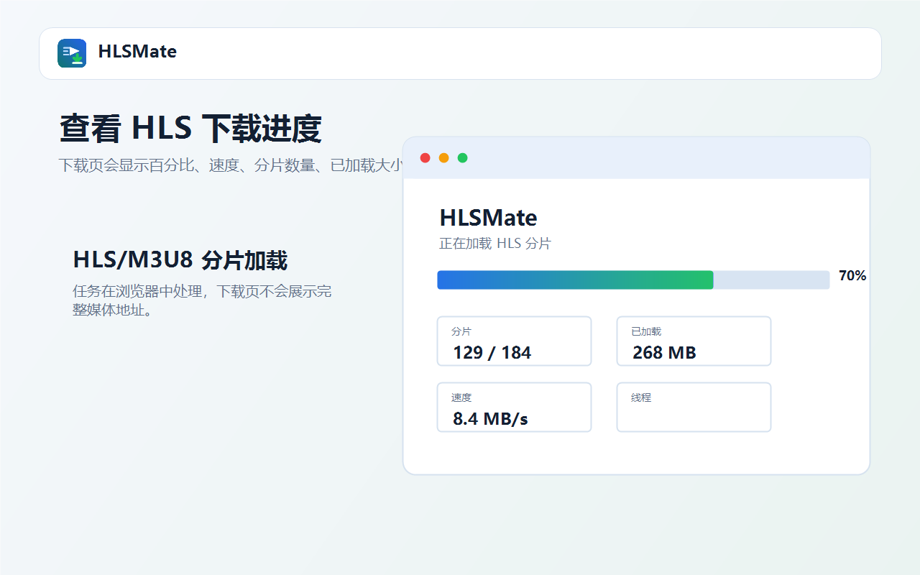This screenshot has width=920, height=575.
Task: Select the 线程 stat card
Action: click(694, 408)
